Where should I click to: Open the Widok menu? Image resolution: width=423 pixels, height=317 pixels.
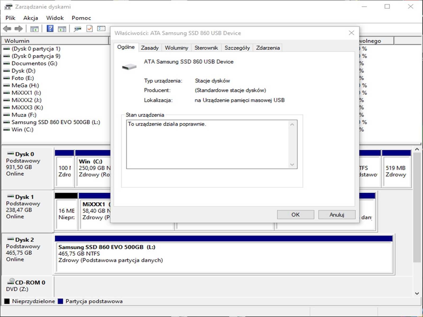[x=55, y=18]
